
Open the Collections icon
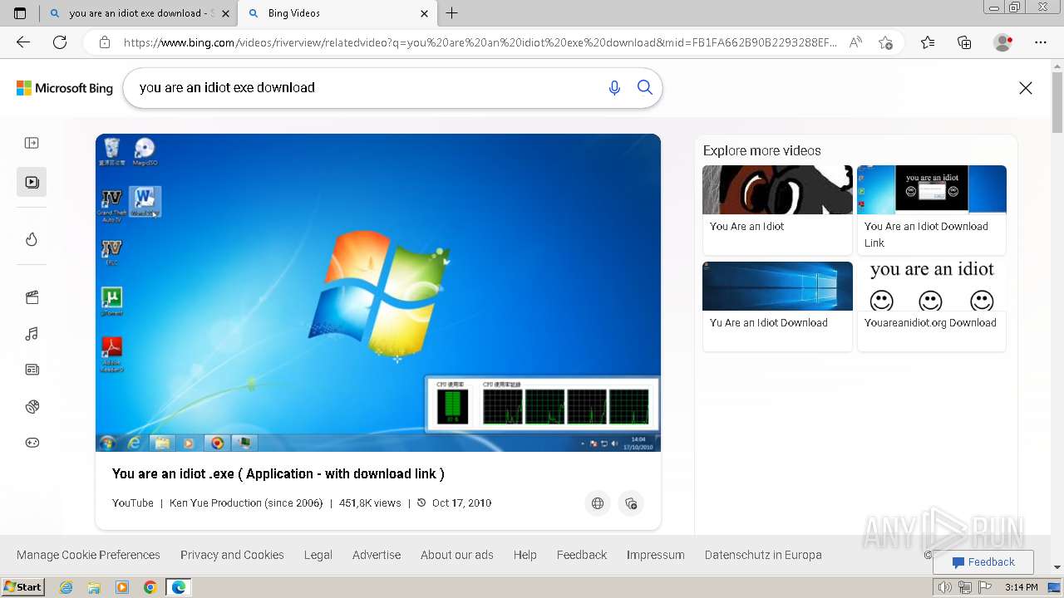[964, 42]
